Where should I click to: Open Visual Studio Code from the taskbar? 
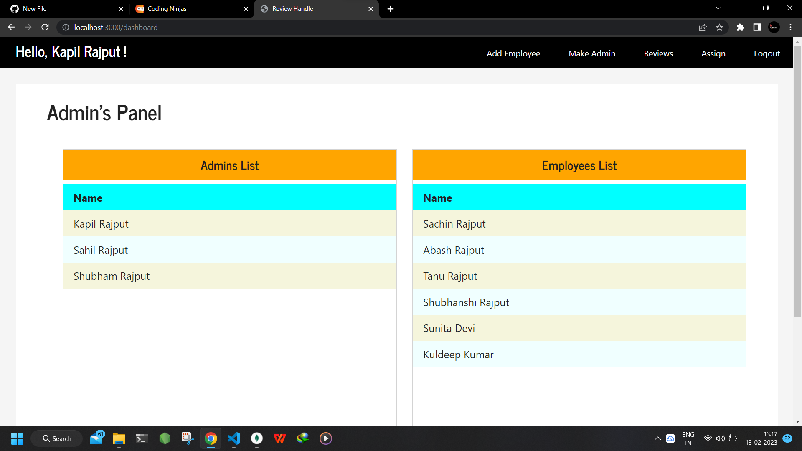tap(234, 438)
